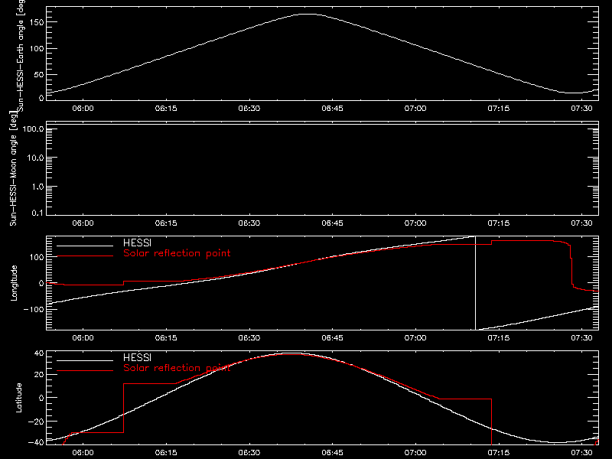Click '10.0' tick on Moon angle axis

pos(35,158)
